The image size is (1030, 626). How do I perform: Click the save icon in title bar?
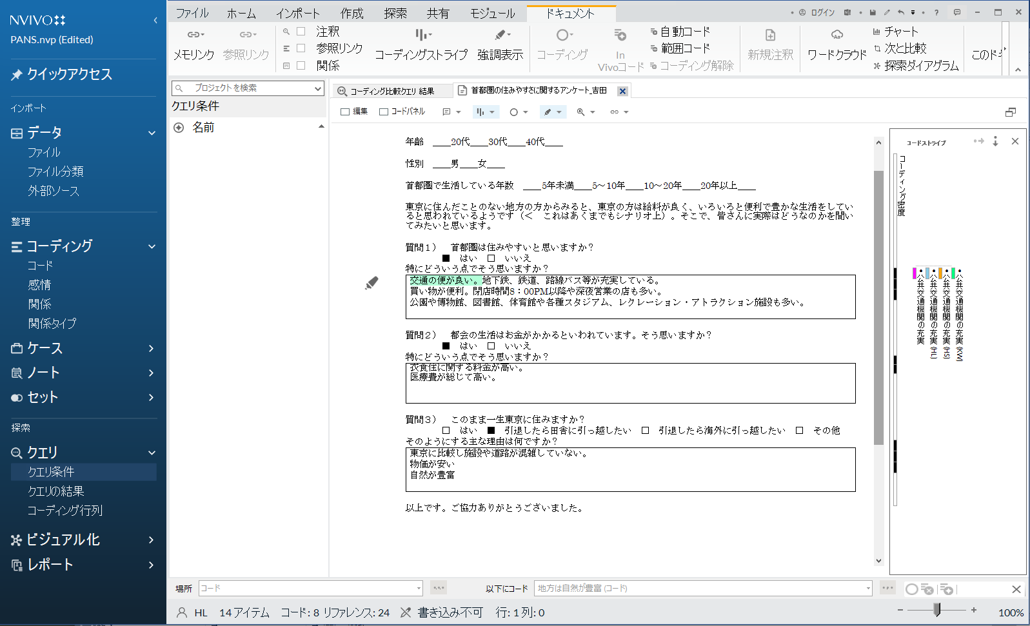tap(873, 12)
